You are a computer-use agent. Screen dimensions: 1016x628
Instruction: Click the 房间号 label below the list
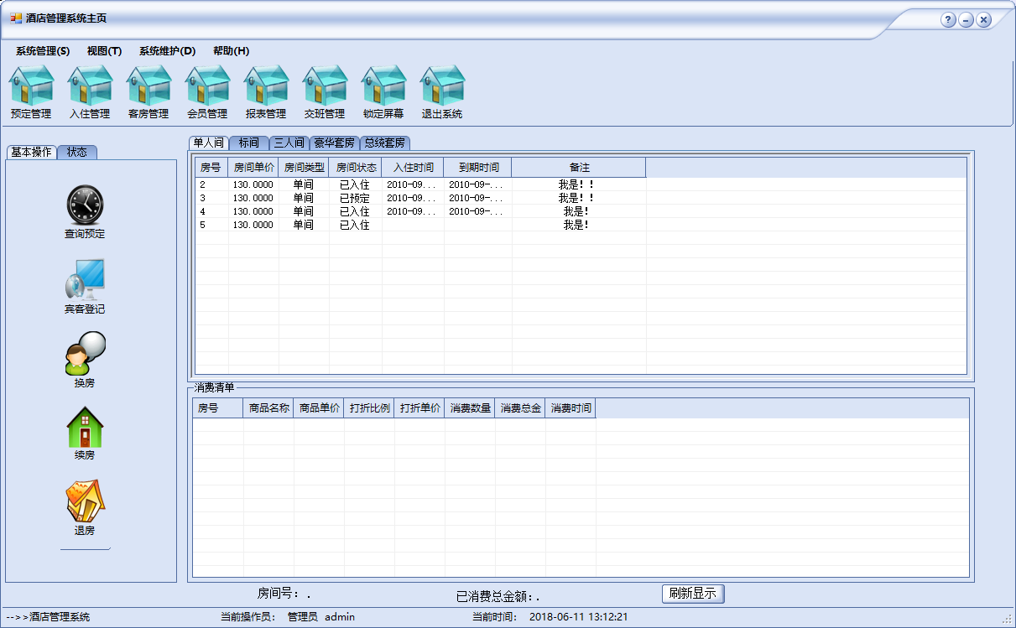tap(278, 593)
